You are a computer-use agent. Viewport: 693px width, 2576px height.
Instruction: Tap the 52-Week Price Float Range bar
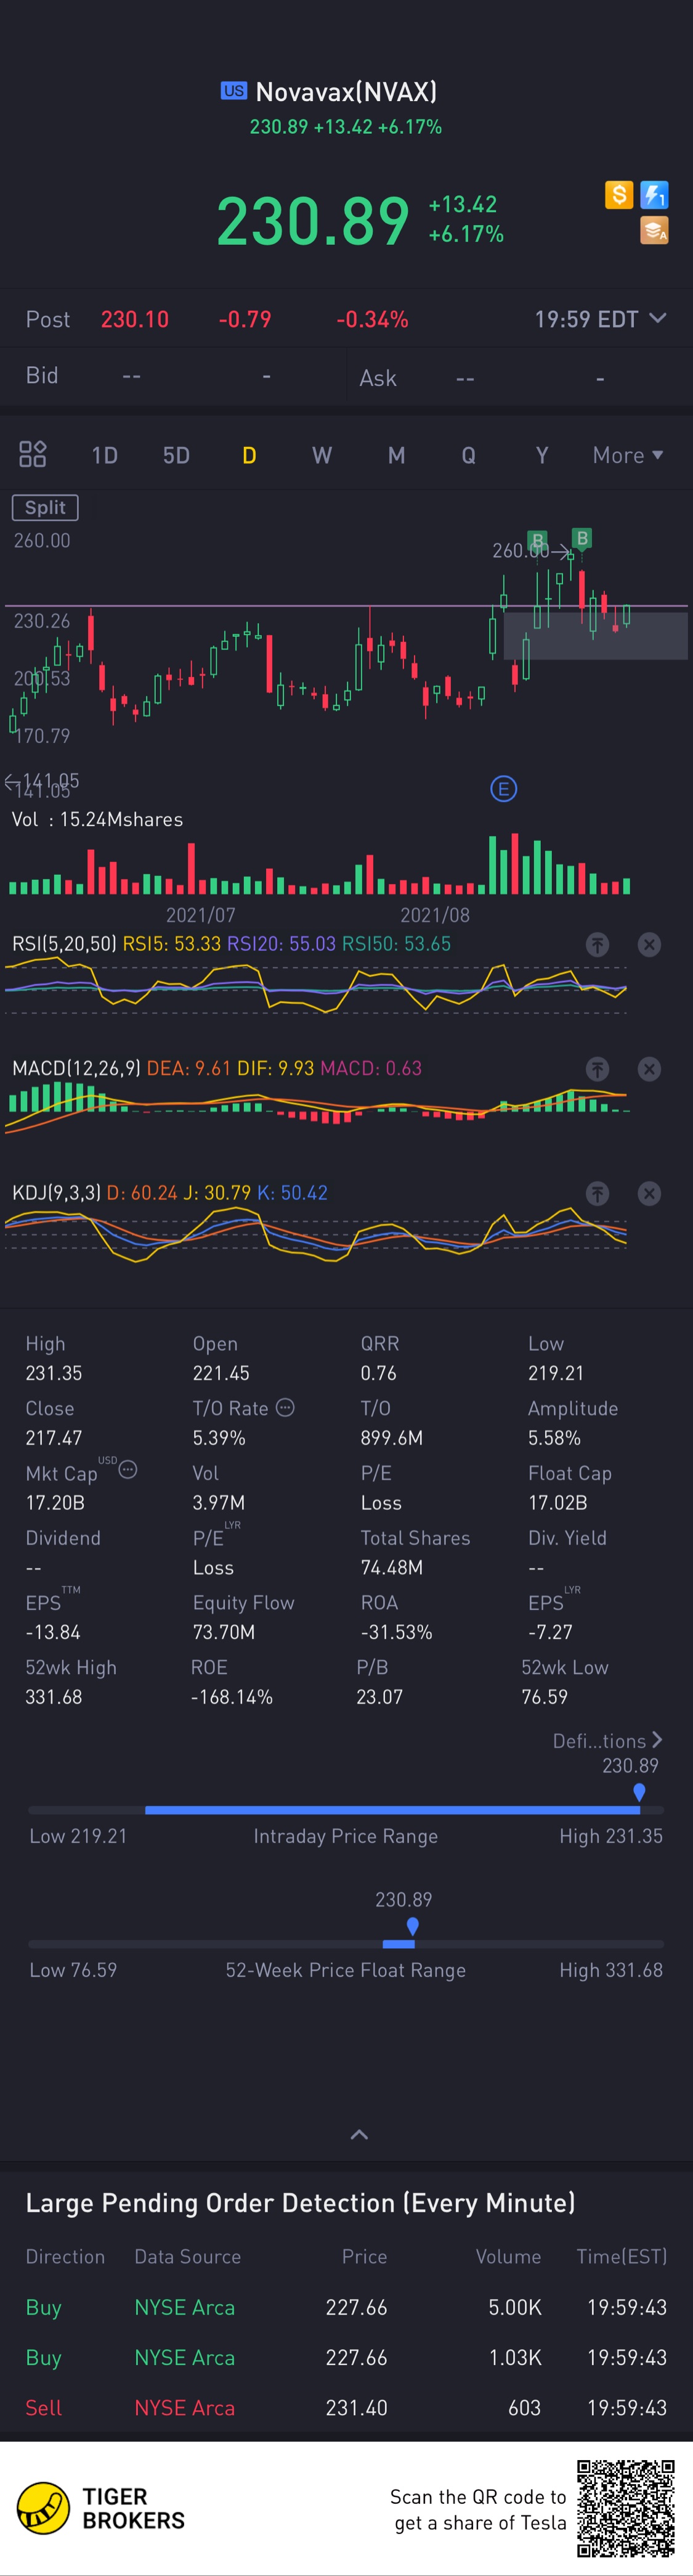point(346,1944)
